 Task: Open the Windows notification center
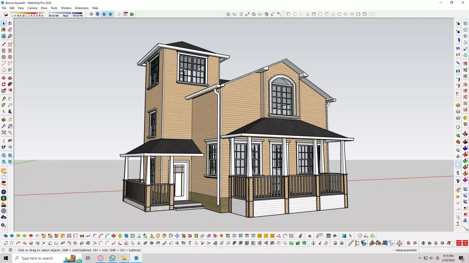[462, 258]
